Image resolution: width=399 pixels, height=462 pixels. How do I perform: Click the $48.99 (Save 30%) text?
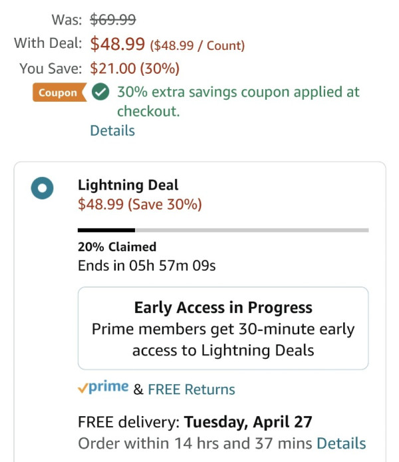[x=140, y=204]
